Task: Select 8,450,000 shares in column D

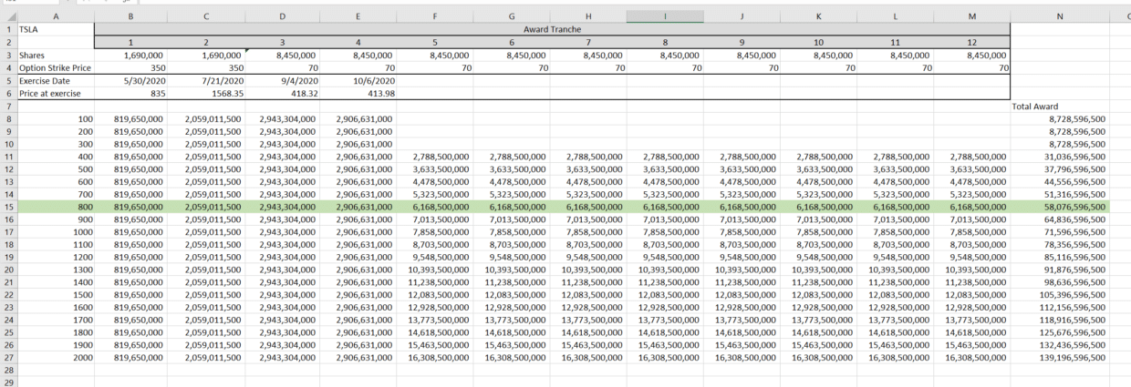Action: click(x=282, y=55)
